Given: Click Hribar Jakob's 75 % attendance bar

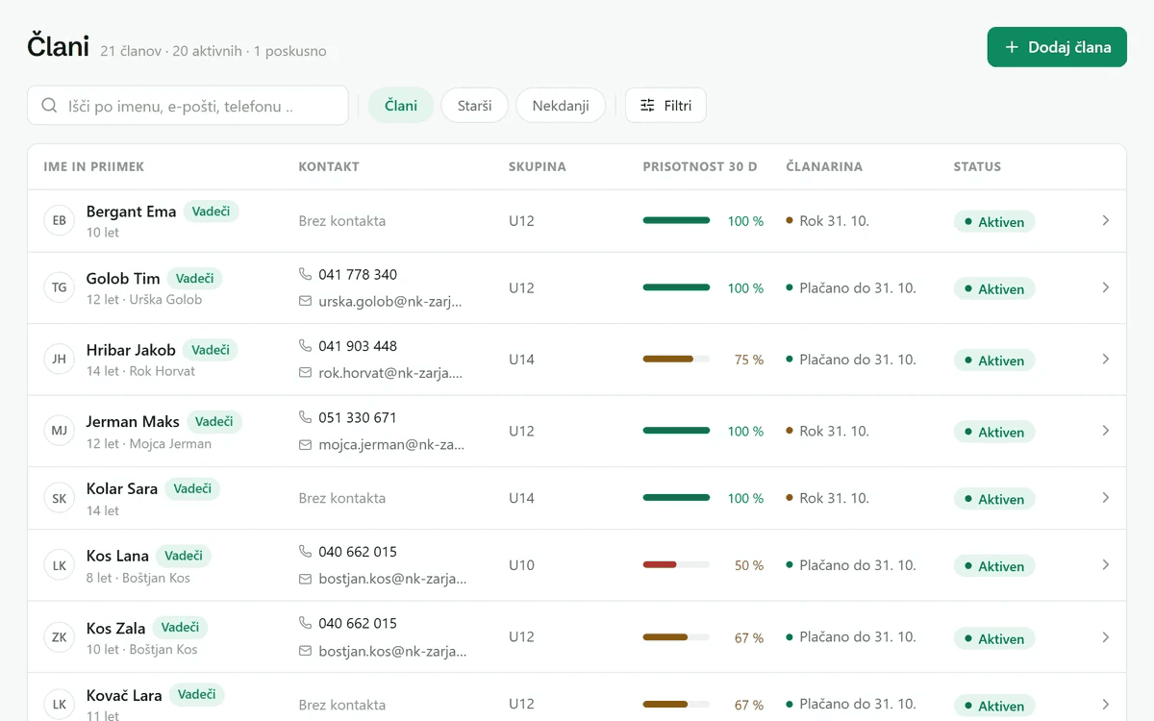Looking at the screenshot, I should coord(676,360).
